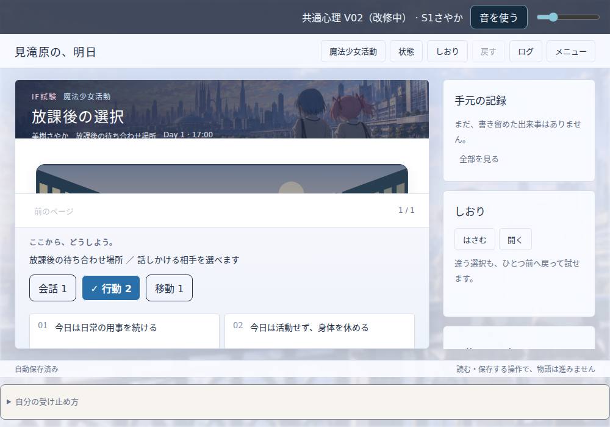
Task: Select the 行動 2 tab
Action: [x=111, y=288]
